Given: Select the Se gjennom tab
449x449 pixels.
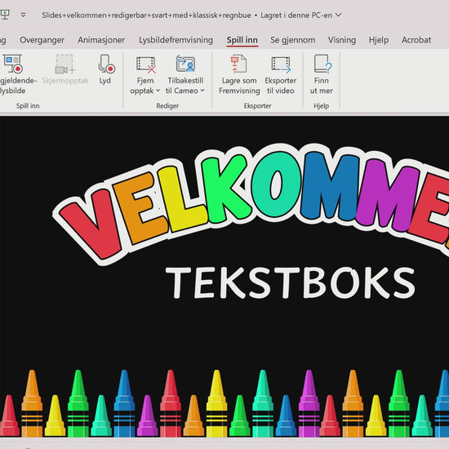Looking at the screenshot, I should [x=292, y=40].
